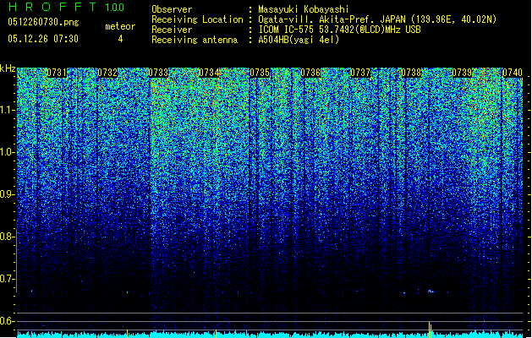532x338 pixels.
Task: Click observer name Masayuki Kobayashi
Action: click(304, 9)
